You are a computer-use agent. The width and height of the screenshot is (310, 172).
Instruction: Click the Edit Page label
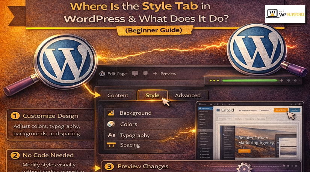(116, 74)
